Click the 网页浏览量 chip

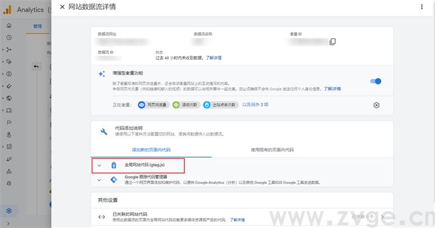pos(154,105)
